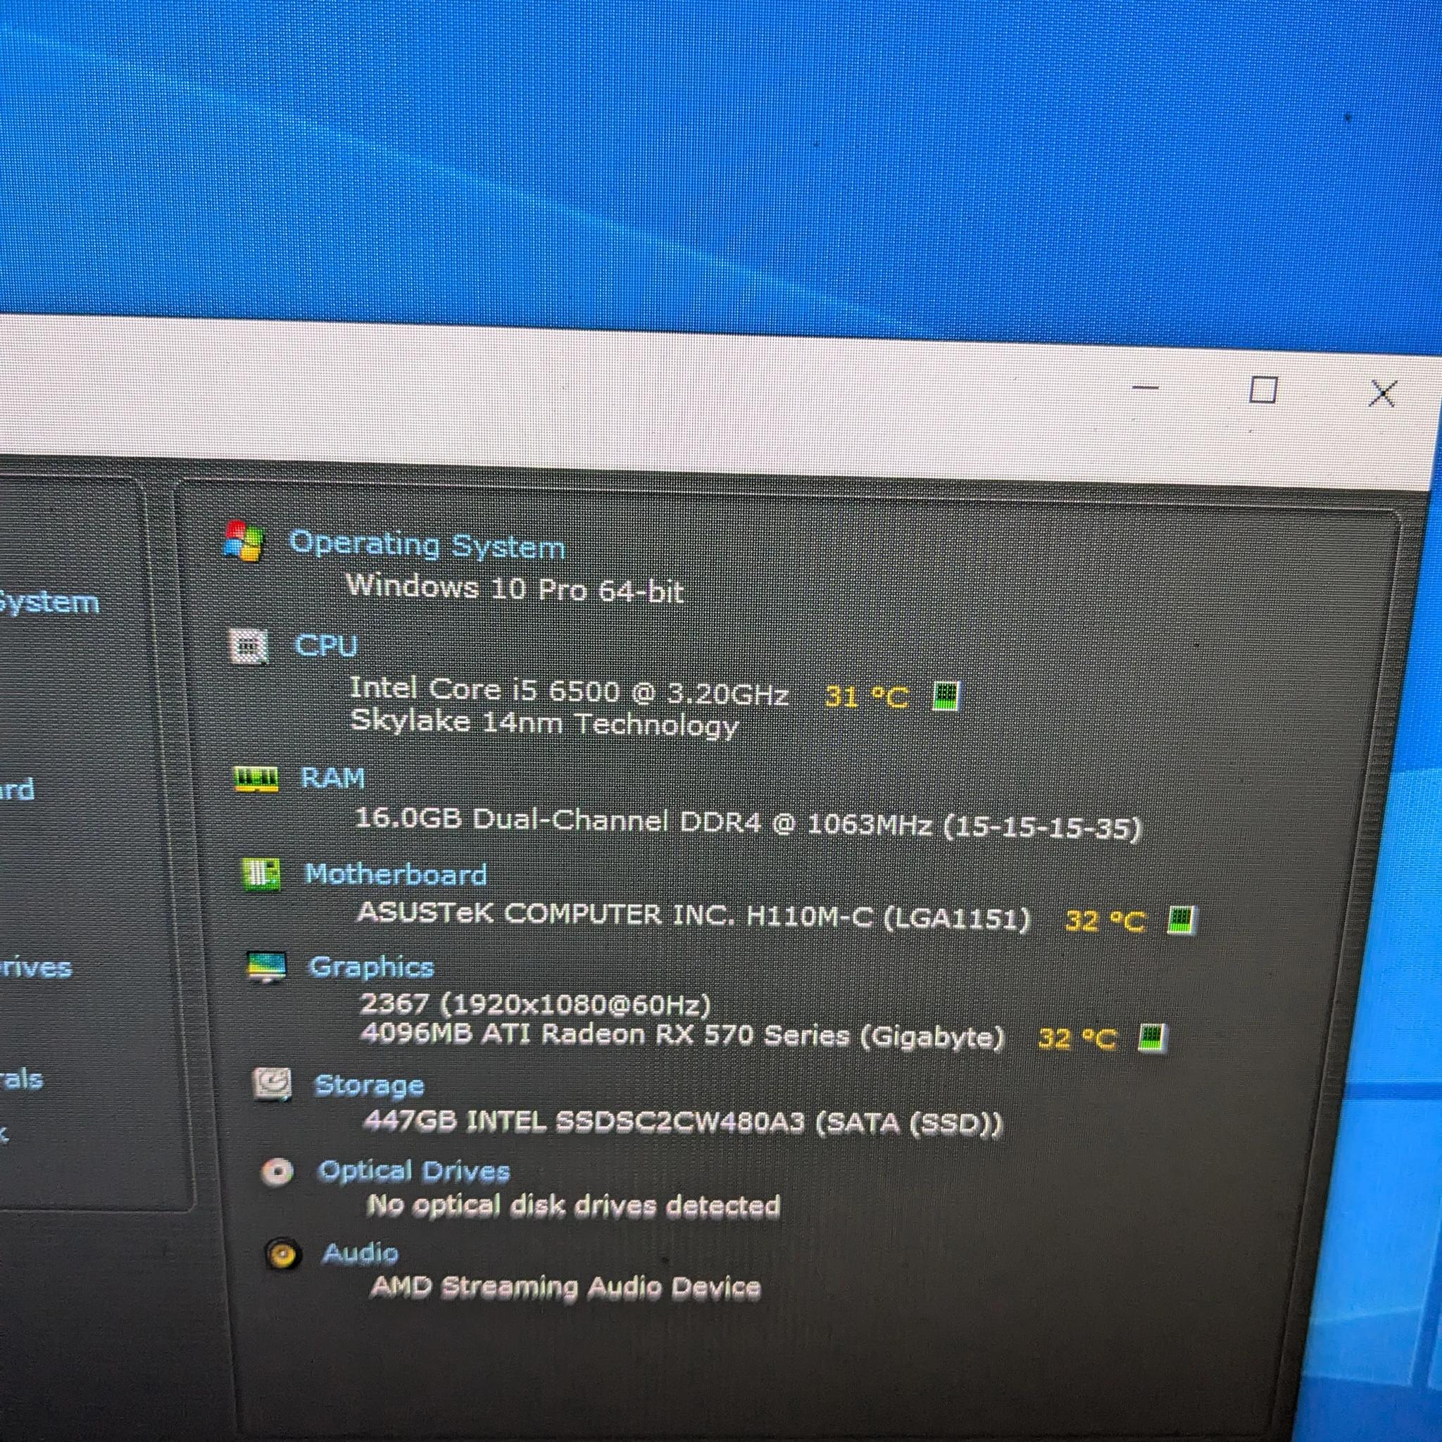Select the Motherboard sidebar item
Screen dimensions: 1442x1442
(17, 789)
